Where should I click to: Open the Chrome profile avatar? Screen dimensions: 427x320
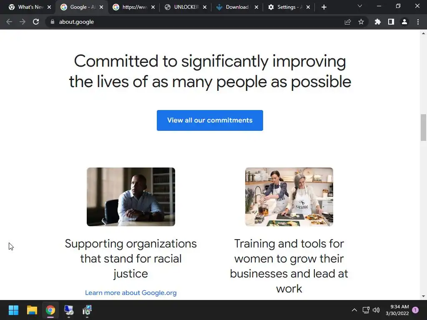tap(404, 22)
